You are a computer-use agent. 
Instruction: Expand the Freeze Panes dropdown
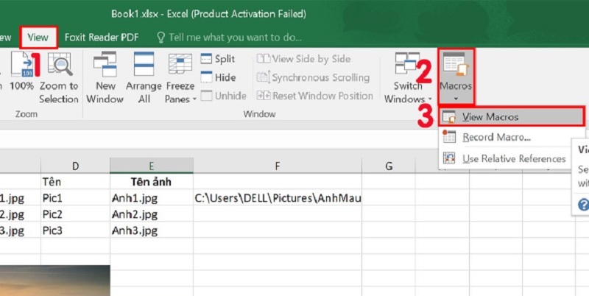click(x=180, y=99)
